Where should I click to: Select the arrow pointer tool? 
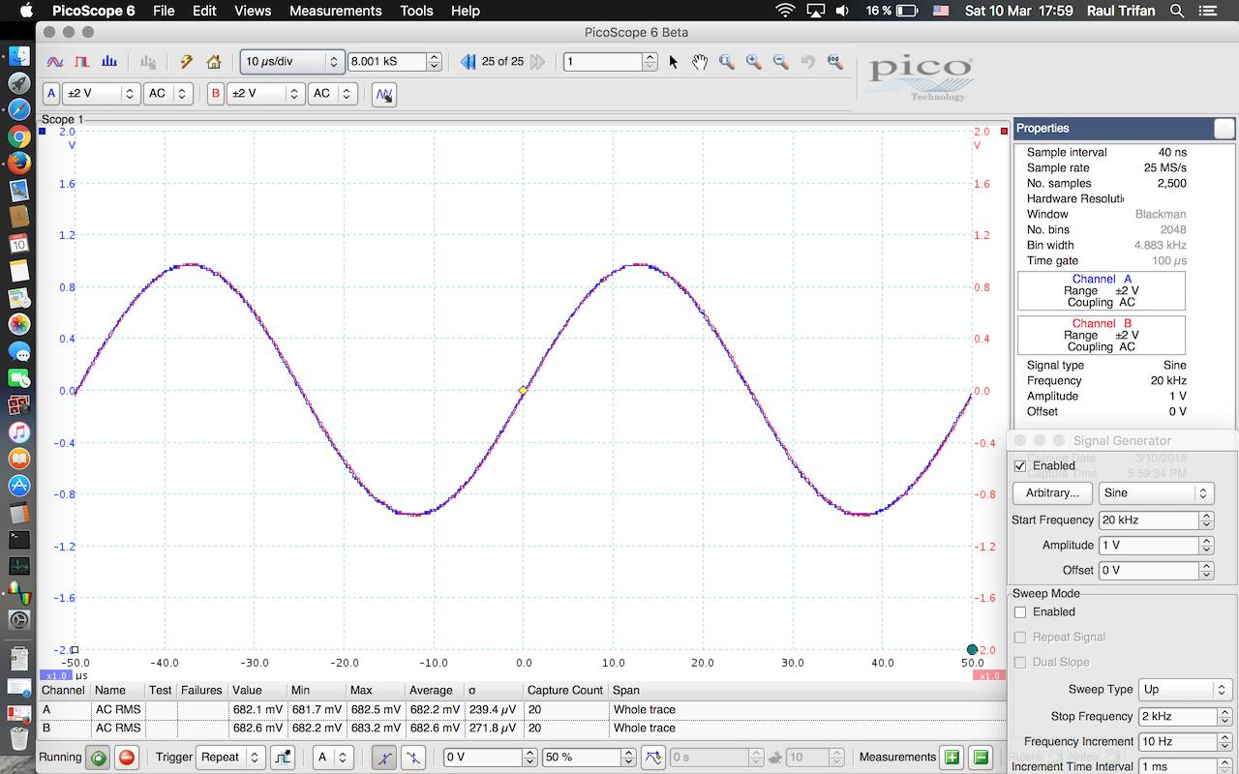pyautogui.click(x=674, y=62)
